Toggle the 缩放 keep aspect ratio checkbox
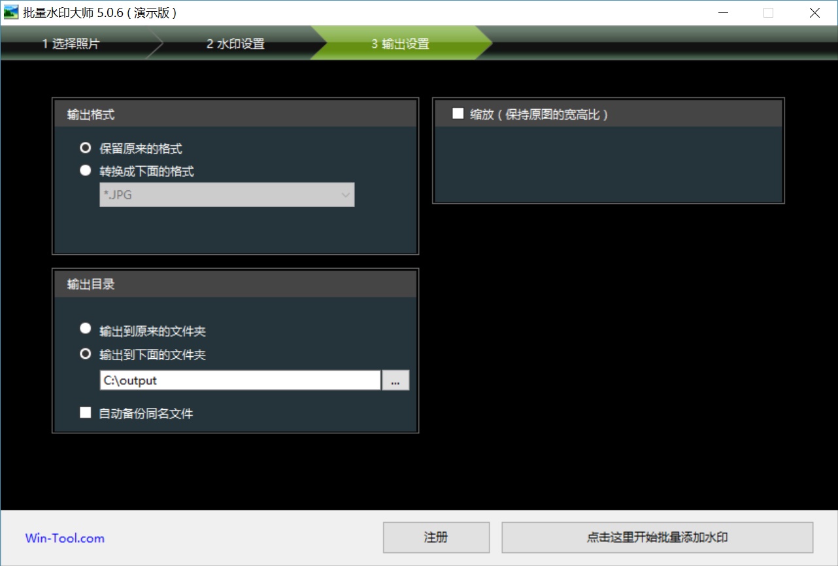Image resolution: width=838 pixels, height=566 pixels. pos(458,114)
